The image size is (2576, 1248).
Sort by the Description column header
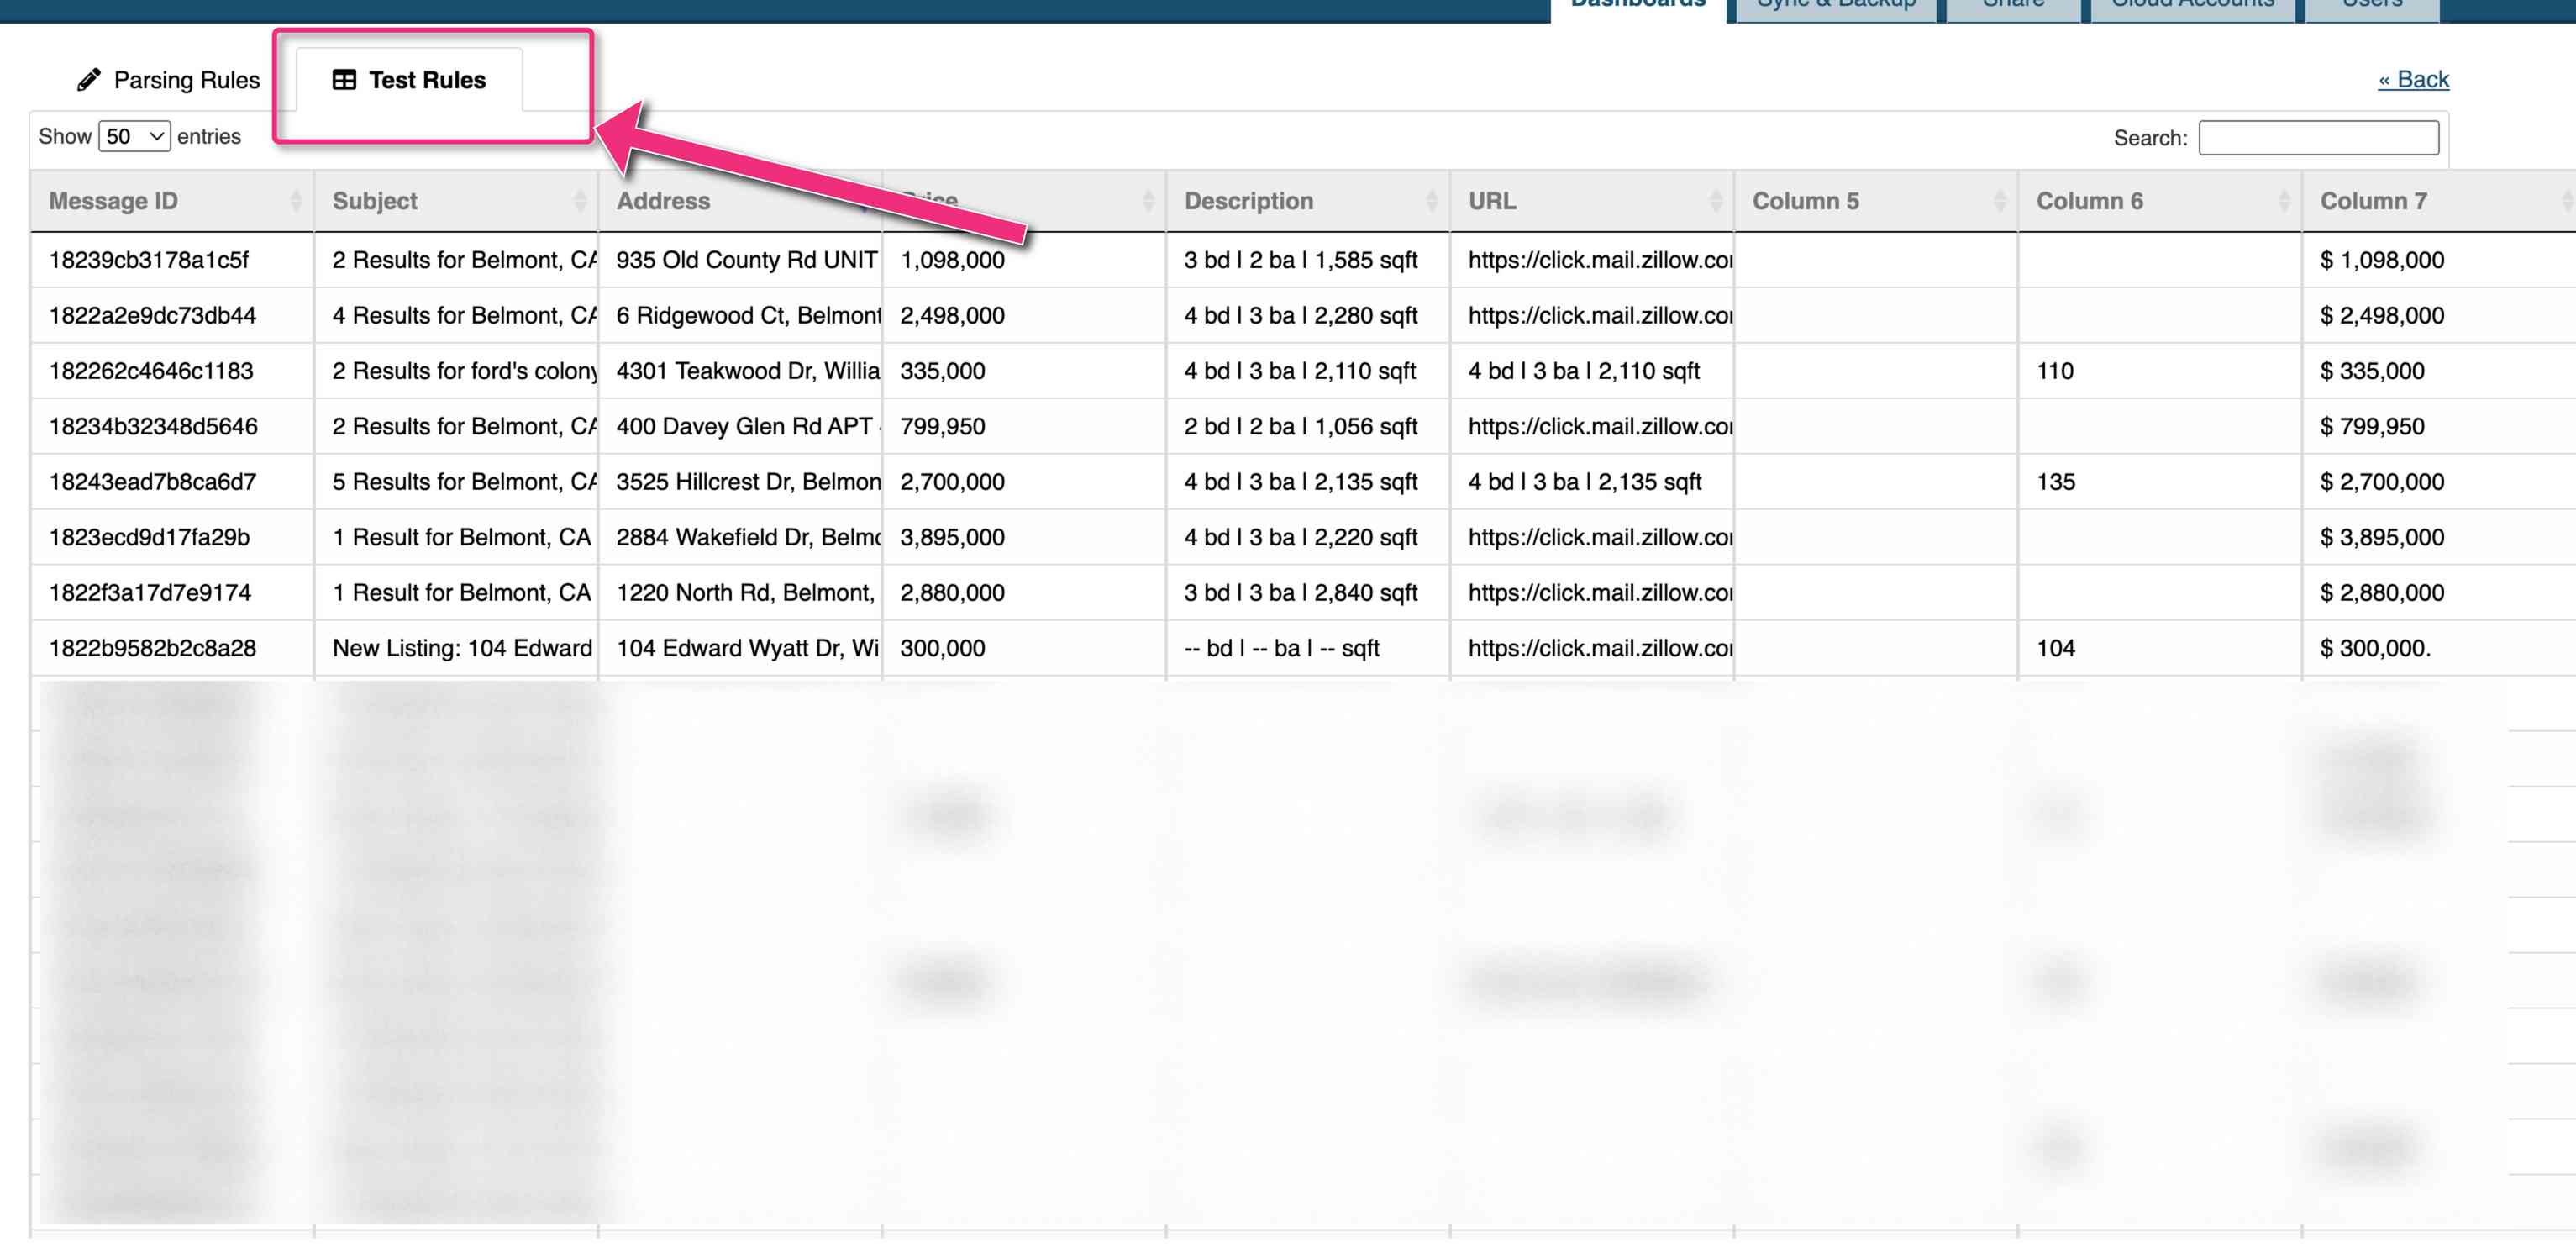[x=1308, y=201]
